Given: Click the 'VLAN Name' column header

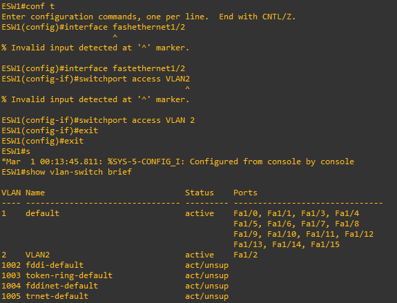Looking at the screenshot, I should click(x=23, y=193).
